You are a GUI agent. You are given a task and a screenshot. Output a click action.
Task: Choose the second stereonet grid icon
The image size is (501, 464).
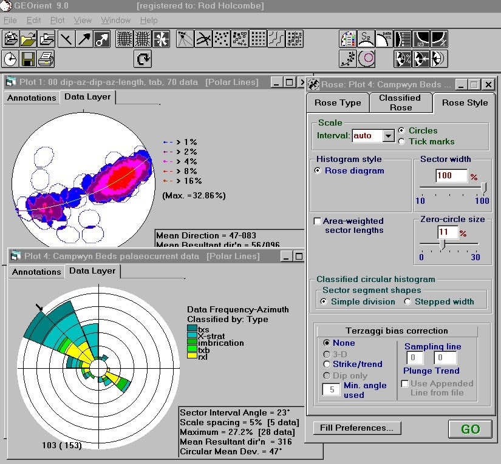[143, 39]
